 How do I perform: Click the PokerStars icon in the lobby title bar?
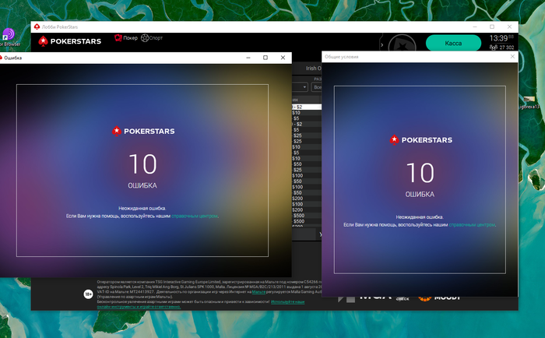tap(37, 26)
